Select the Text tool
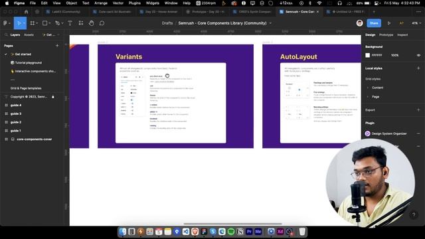The height and width of the screenshot is (239, 425). (70, 23)
